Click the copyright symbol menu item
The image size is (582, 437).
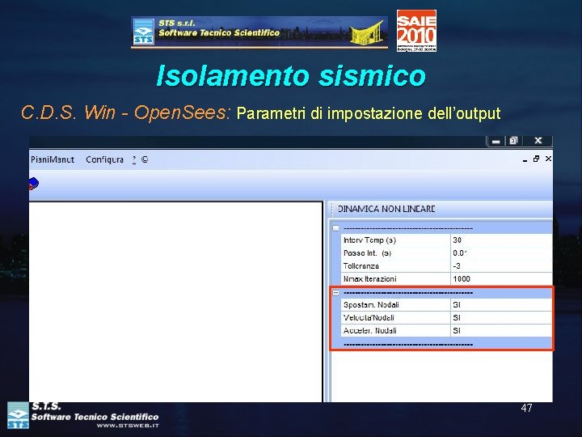(145, 159)
